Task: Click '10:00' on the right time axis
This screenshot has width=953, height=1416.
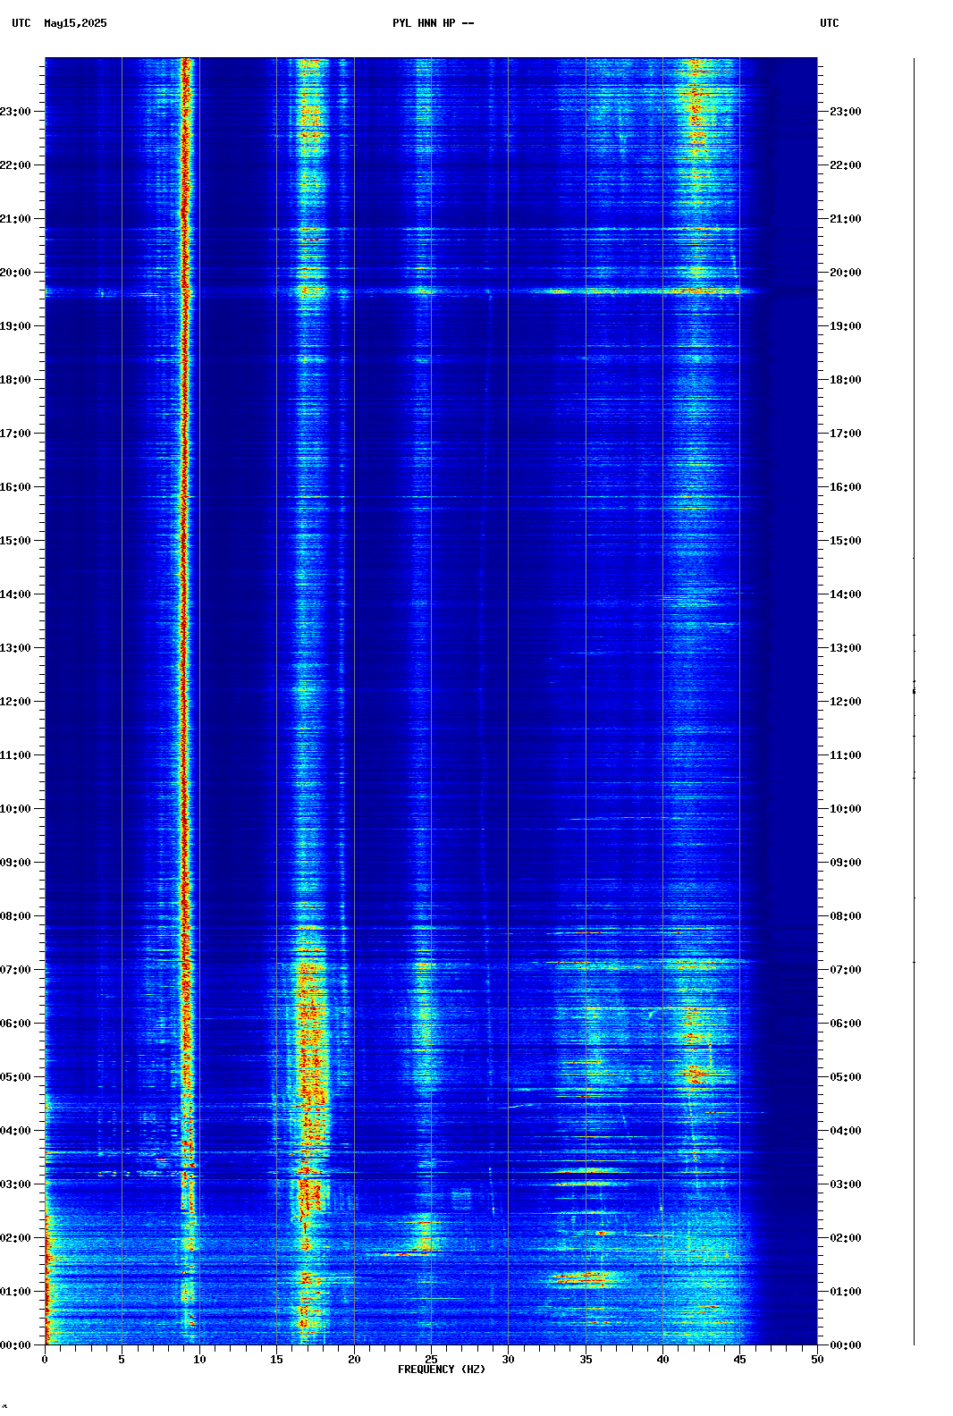Action: (x=846, y=809)
